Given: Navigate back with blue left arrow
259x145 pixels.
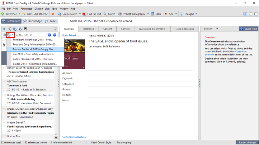Looking at the screenshot, I should (49, 35).
